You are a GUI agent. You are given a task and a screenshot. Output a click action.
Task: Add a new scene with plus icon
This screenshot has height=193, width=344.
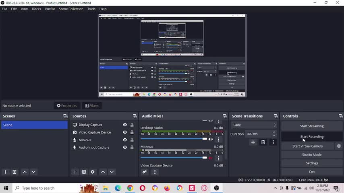(6, 172)
